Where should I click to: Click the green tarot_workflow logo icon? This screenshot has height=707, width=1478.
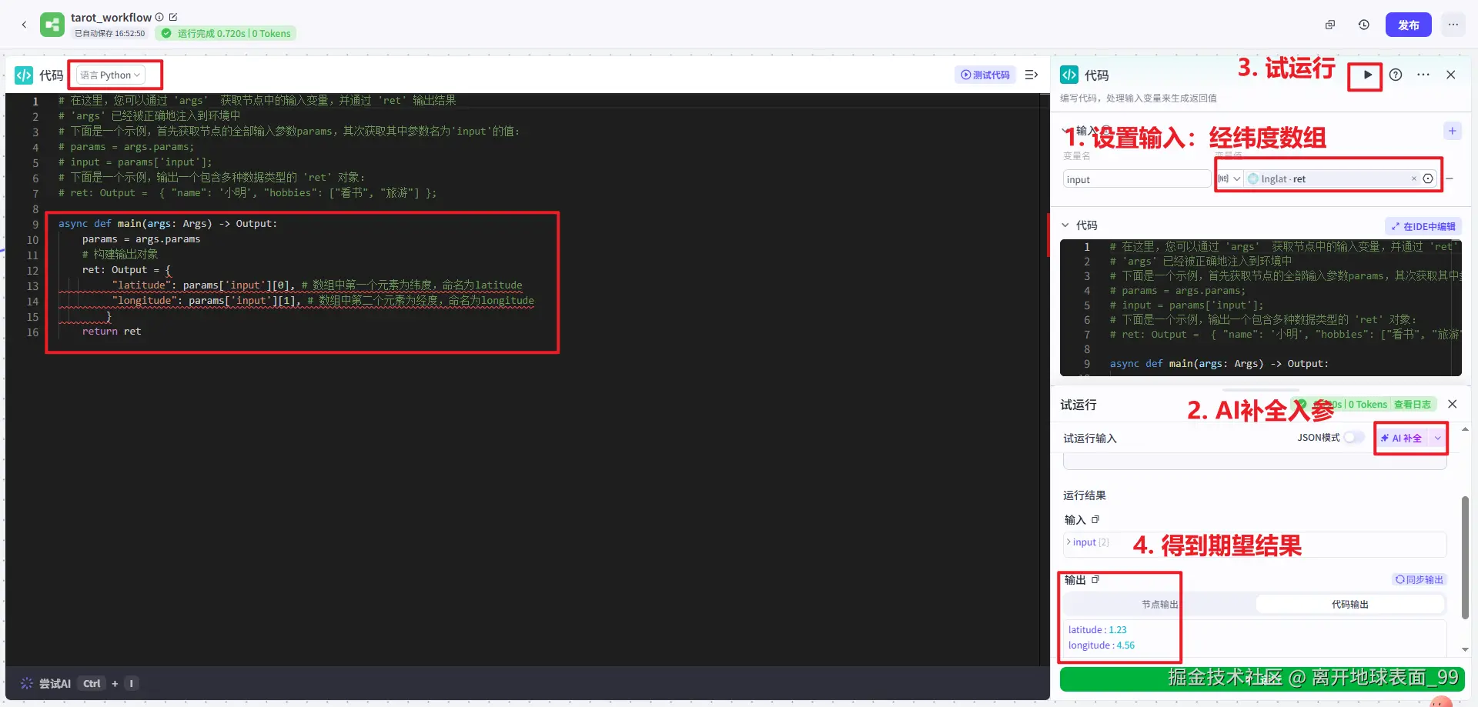[x=52, y=25]
